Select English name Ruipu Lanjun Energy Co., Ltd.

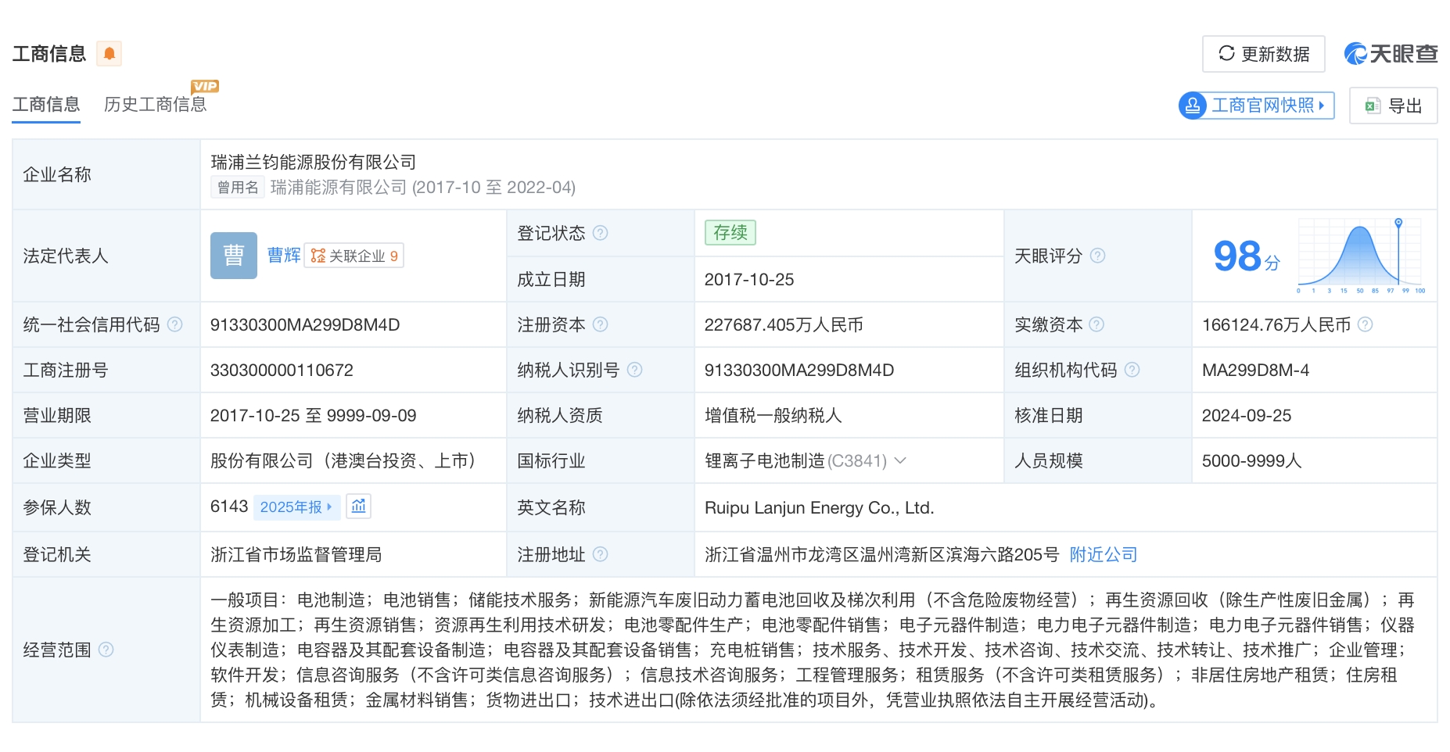(x=820, y=507)
